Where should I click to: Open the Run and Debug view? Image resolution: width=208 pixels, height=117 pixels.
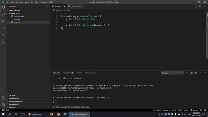click(x=3, y=28)
